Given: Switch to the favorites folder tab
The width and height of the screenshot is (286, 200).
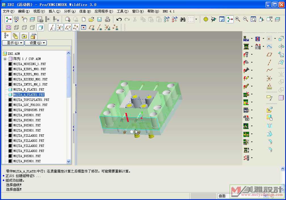Looking at the screenshot, I should click(x=24, y=36).
